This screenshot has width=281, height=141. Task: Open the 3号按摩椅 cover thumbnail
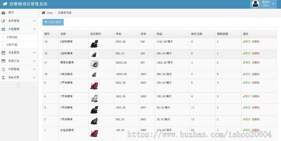(x=94, y=98)
